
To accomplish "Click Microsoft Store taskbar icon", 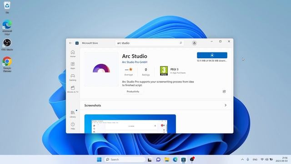I will (x=183, y=159).
